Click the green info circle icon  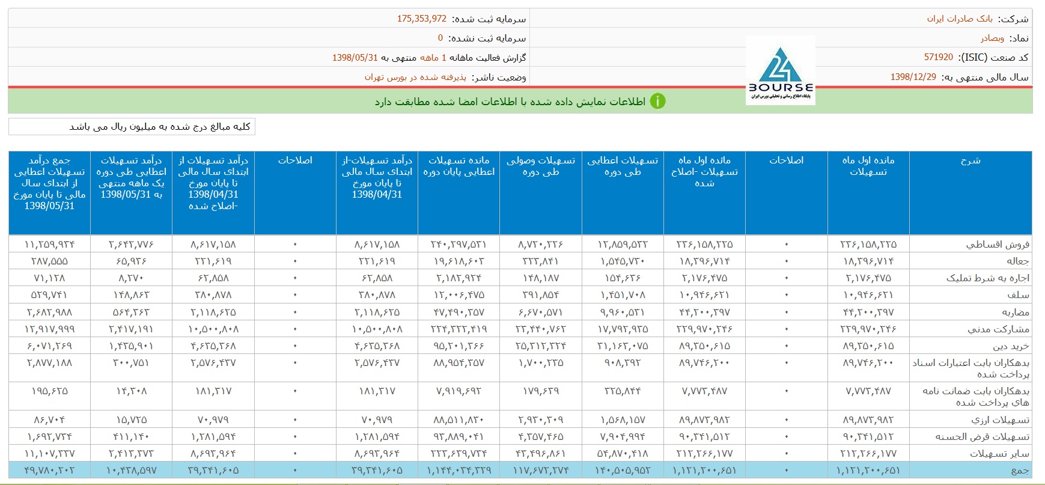[x=658, y=101]
